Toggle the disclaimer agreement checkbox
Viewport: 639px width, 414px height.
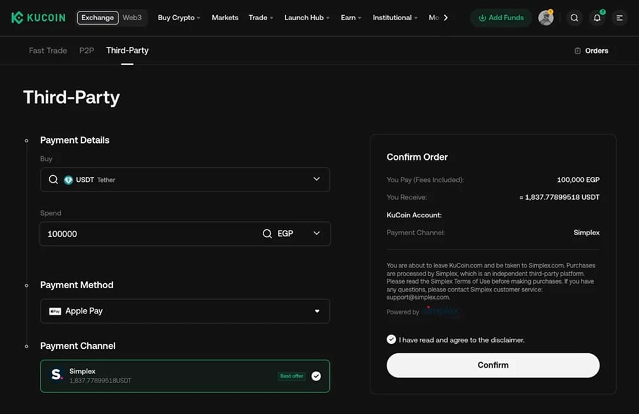(391, 339)
